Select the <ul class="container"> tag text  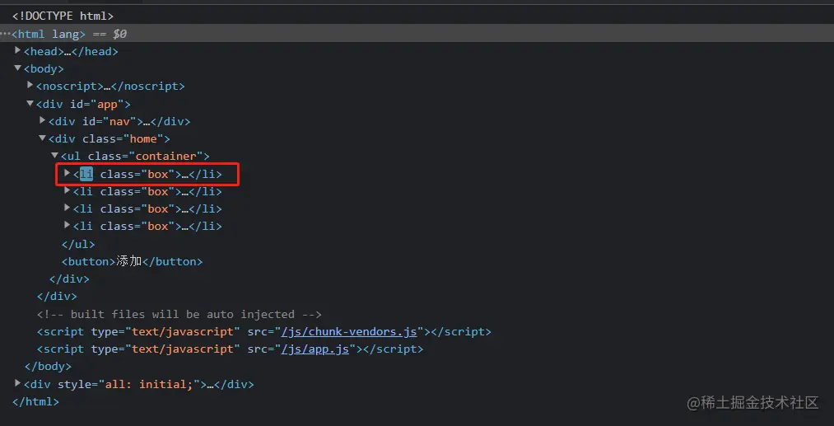(x=135, y=156)
